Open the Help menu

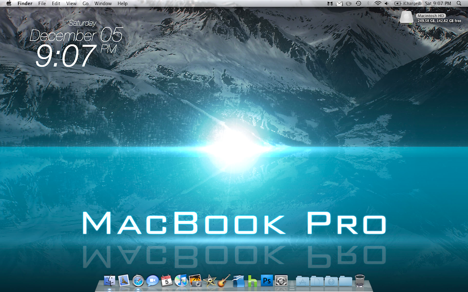122,4
